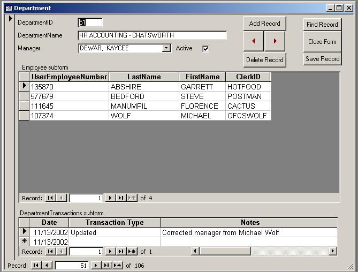Jump to last department in main navigator
The image size is (358, 272).
[x=106, y=266]
